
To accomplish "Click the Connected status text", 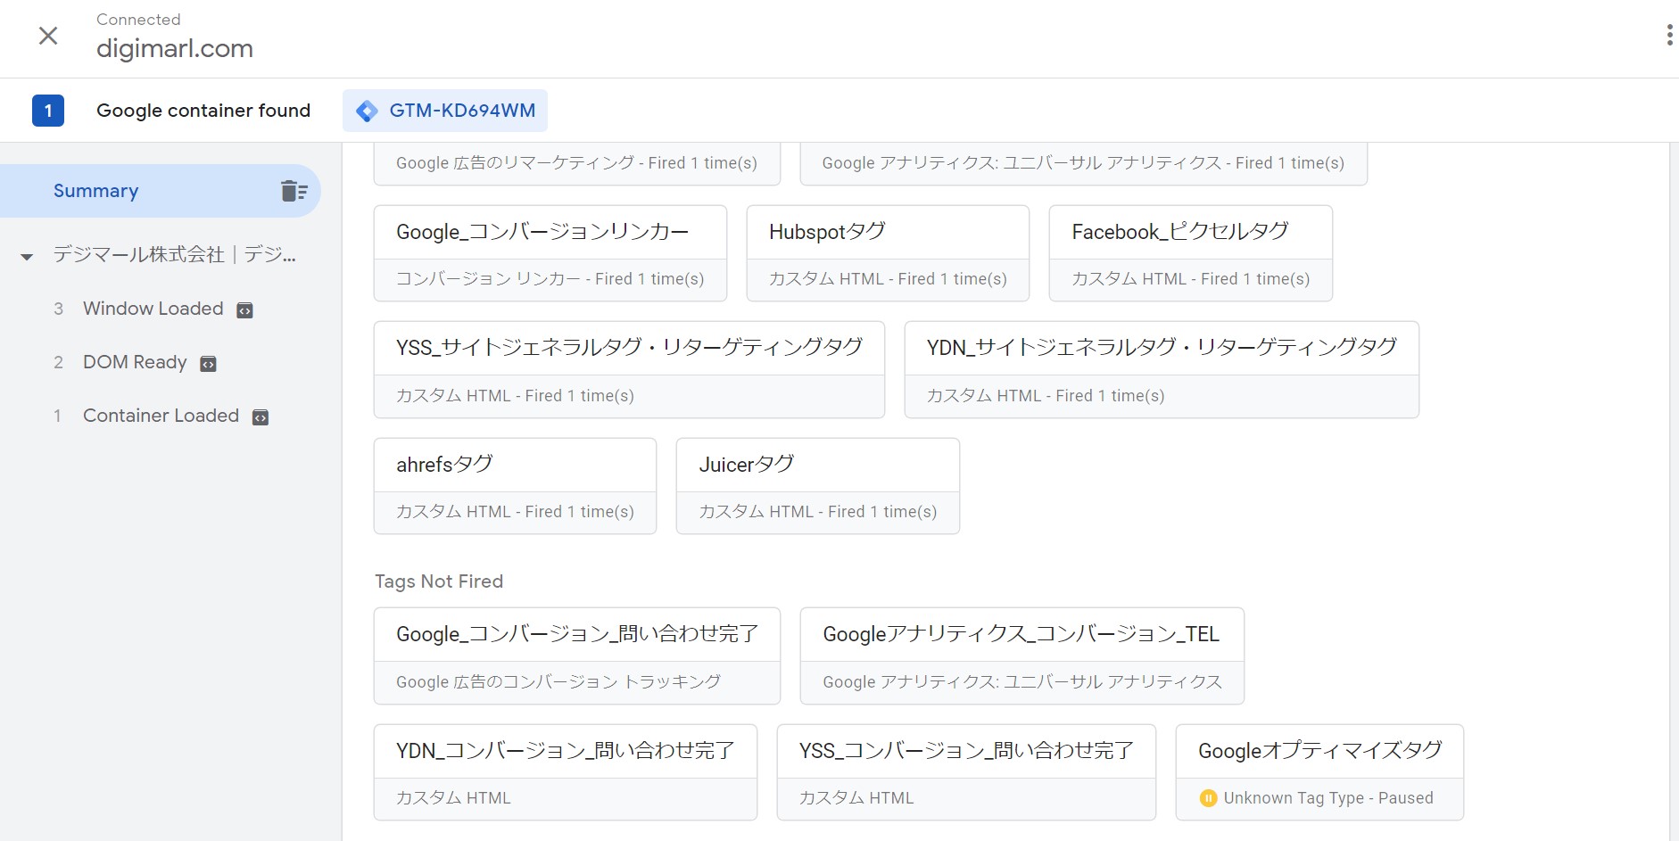I will point(138,20).
